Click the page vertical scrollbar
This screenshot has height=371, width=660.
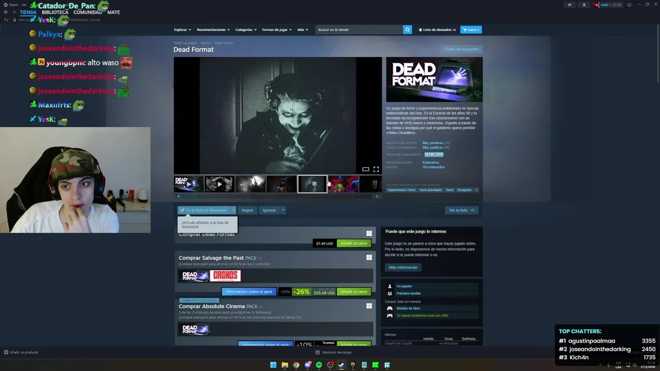[657, 54]
